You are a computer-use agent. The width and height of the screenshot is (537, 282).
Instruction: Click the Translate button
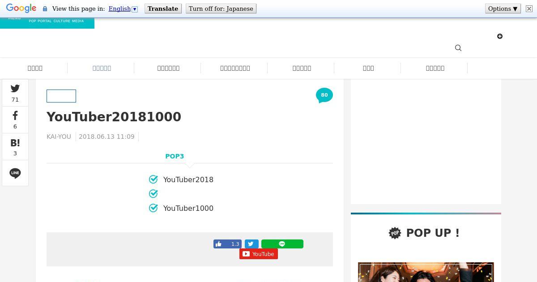[x=163, y=9]
